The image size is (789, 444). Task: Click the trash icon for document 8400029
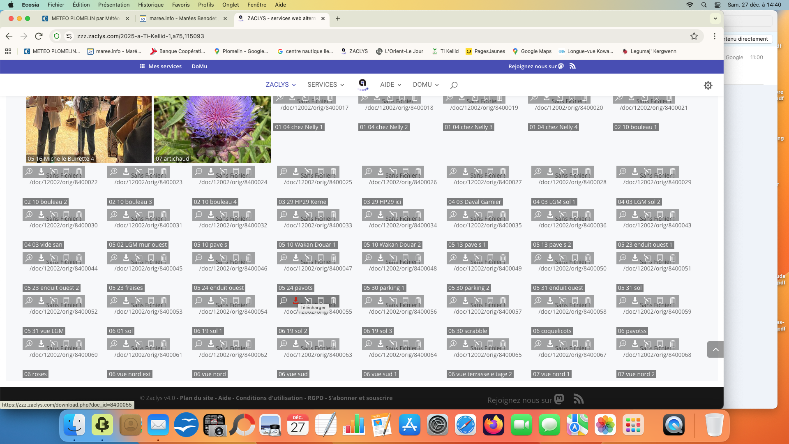pyautogui.click(x=673, y=171)
